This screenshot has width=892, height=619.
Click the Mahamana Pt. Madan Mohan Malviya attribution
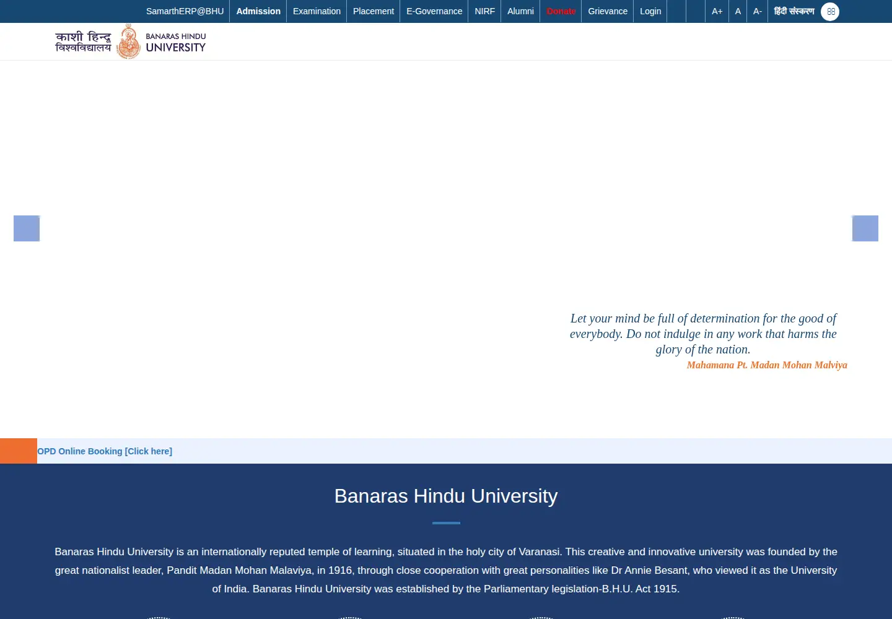point(767,365)
